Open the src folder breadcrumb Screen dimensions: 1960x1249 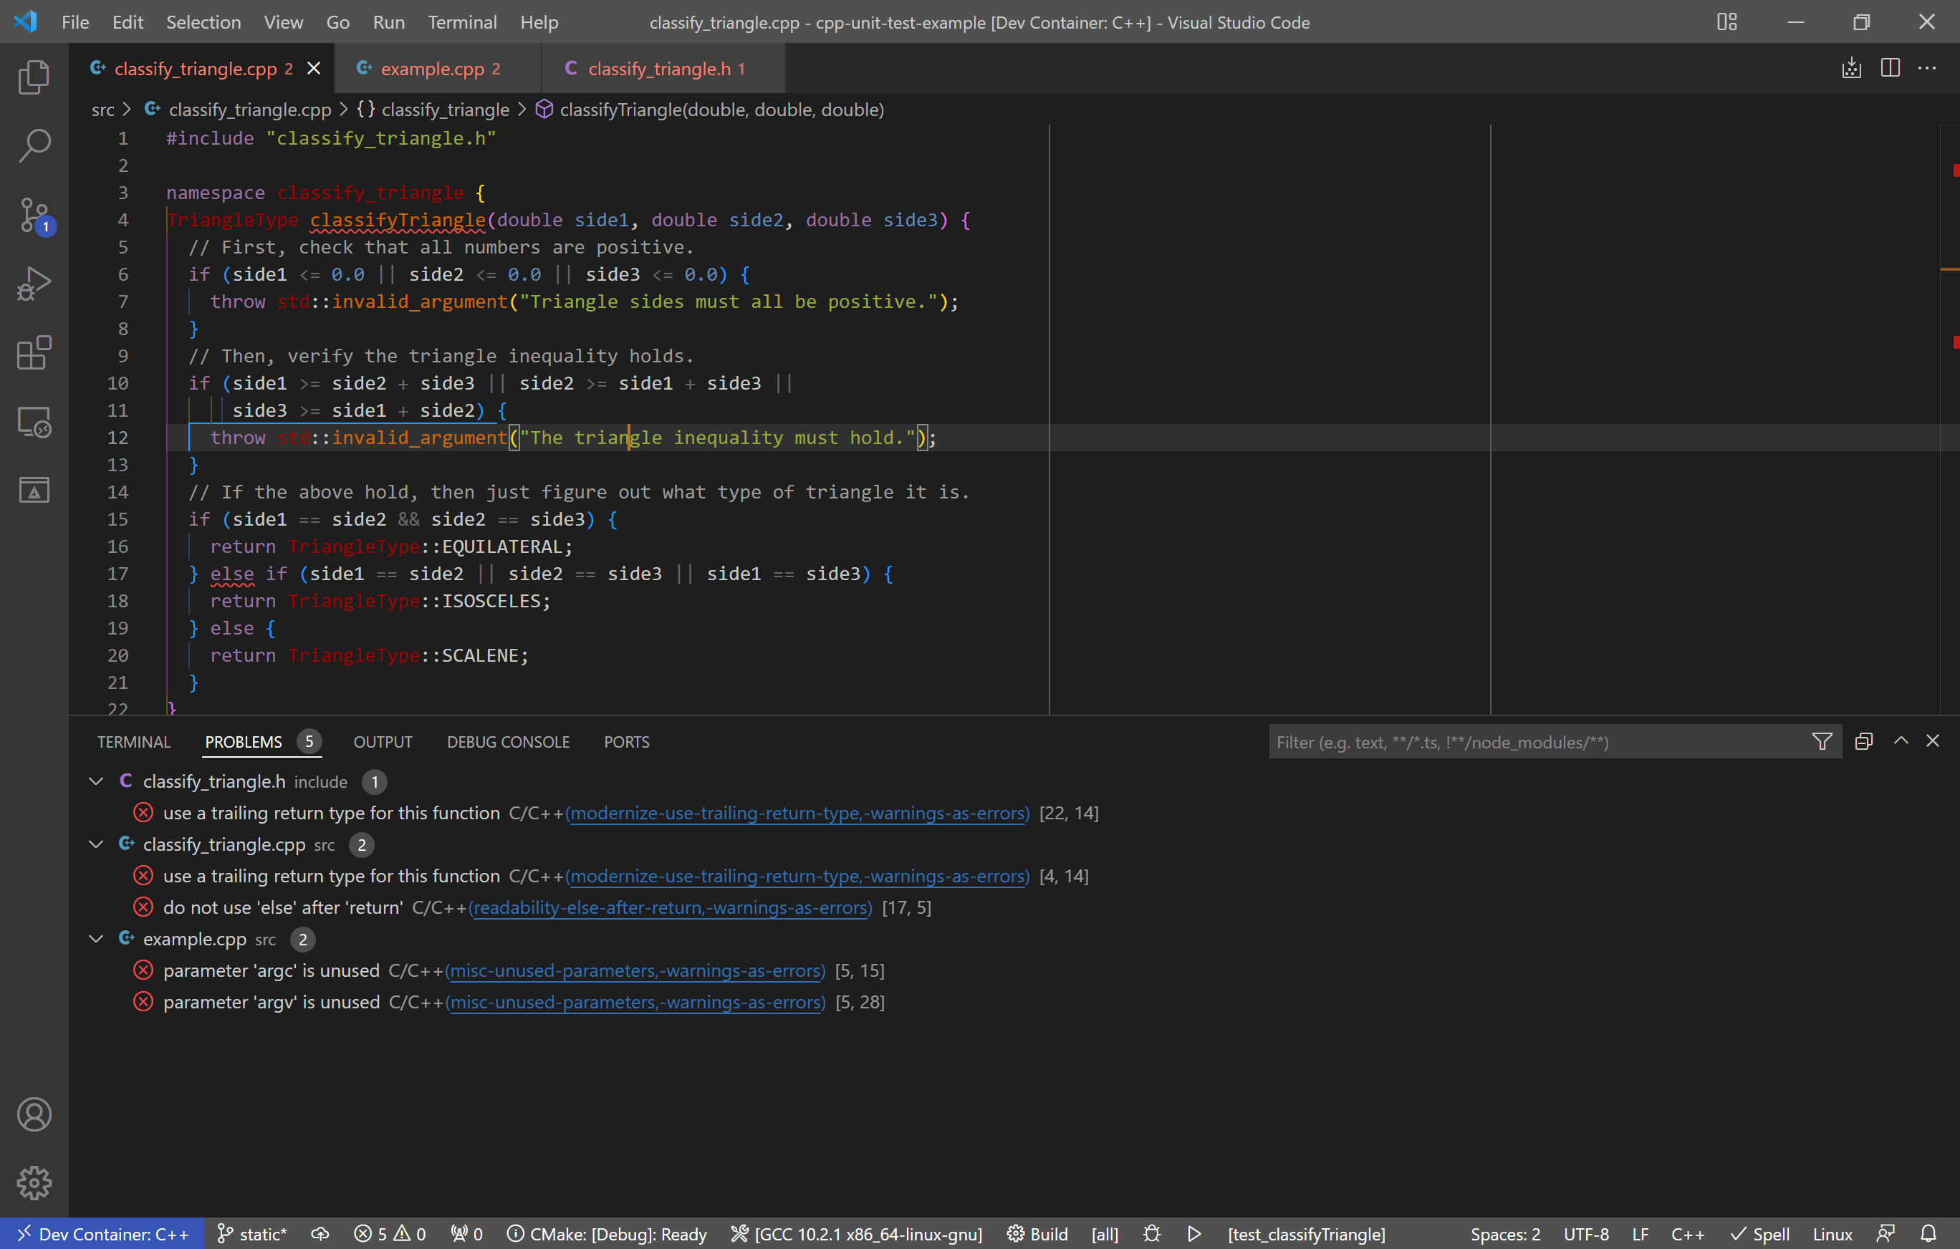(102, 109)
